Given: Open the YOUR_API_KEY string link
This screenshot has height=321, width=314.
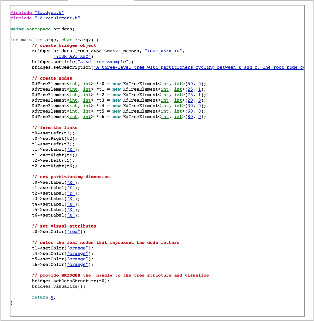Looking at the screenshot, I should pyautogui.click(x=72, y=56).
